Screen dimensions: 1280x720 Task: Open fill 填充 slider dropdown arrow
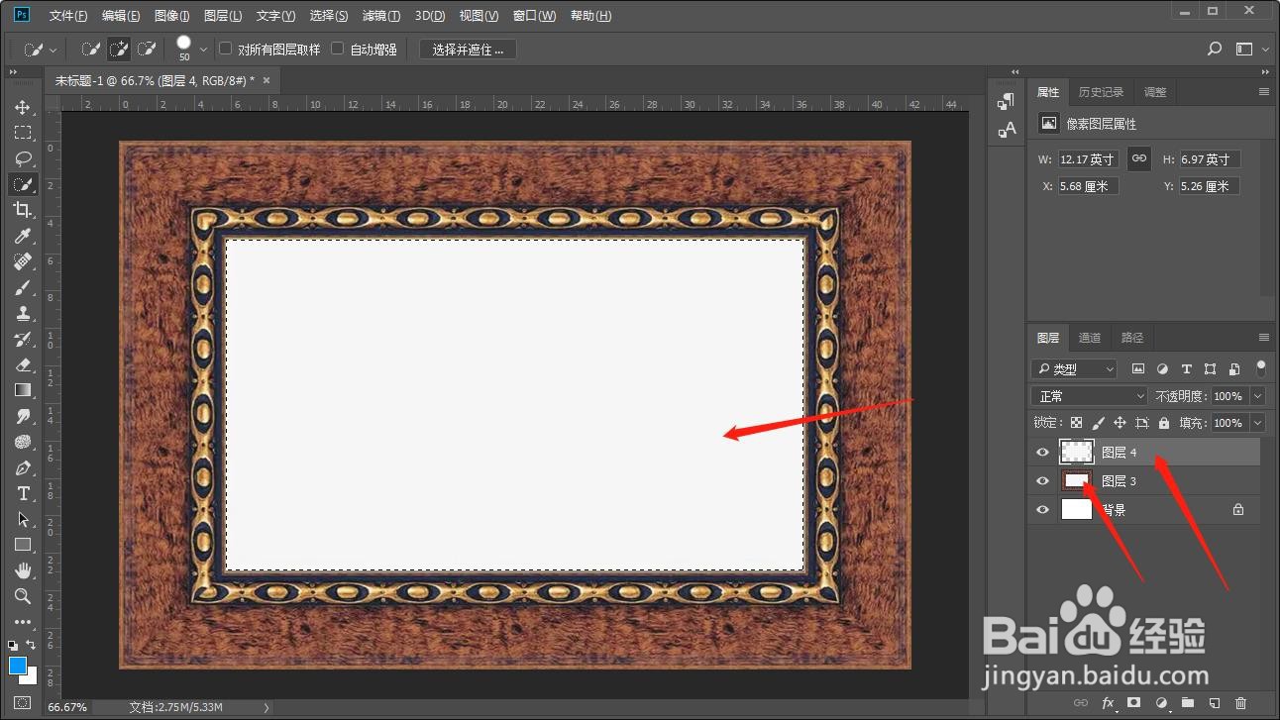tap(1258, 423)
